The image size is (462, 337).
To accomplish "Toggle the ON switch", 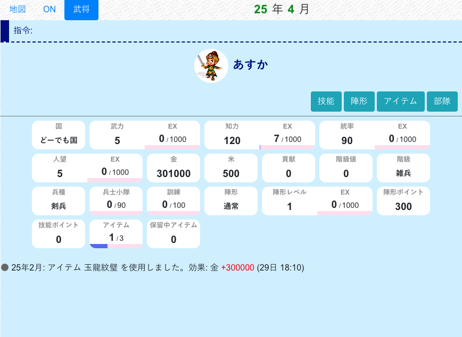I will [x=49, y=10].
